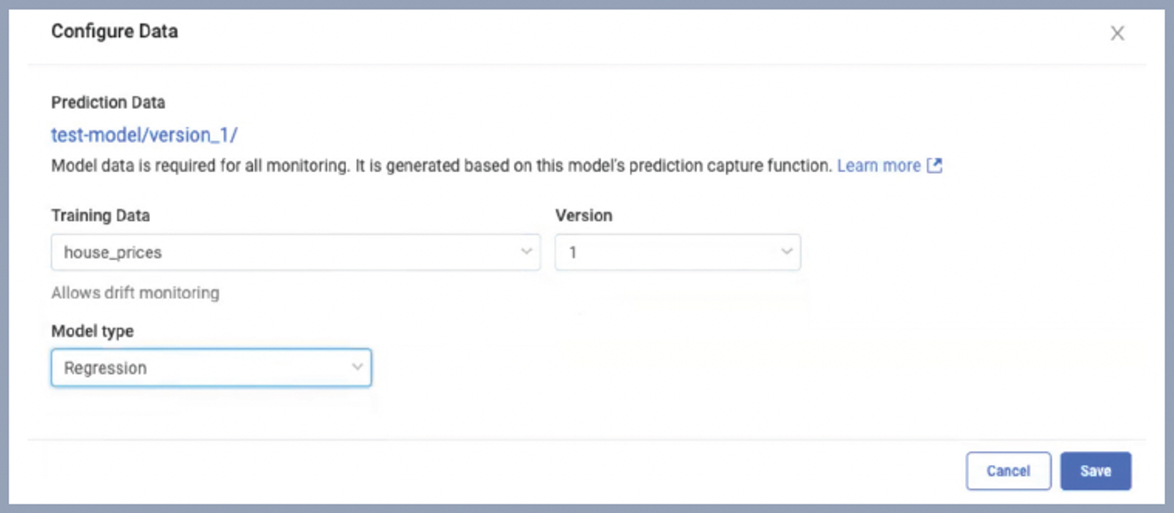Click the X icon to close Configure Data
This screenshot has height=513, width=1174.
point(1118,34)
